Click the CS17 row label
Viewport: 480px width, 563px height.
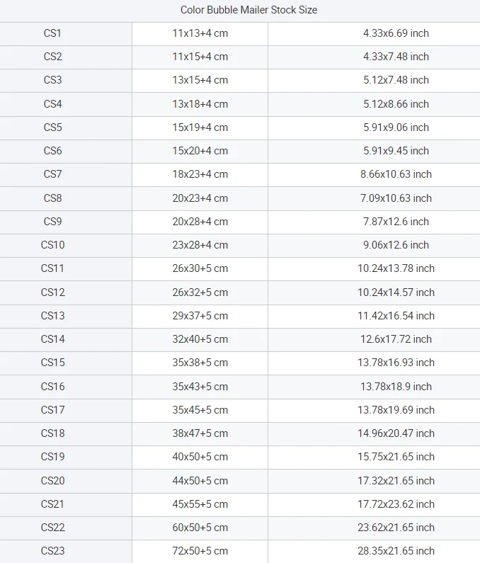[53, 410]
